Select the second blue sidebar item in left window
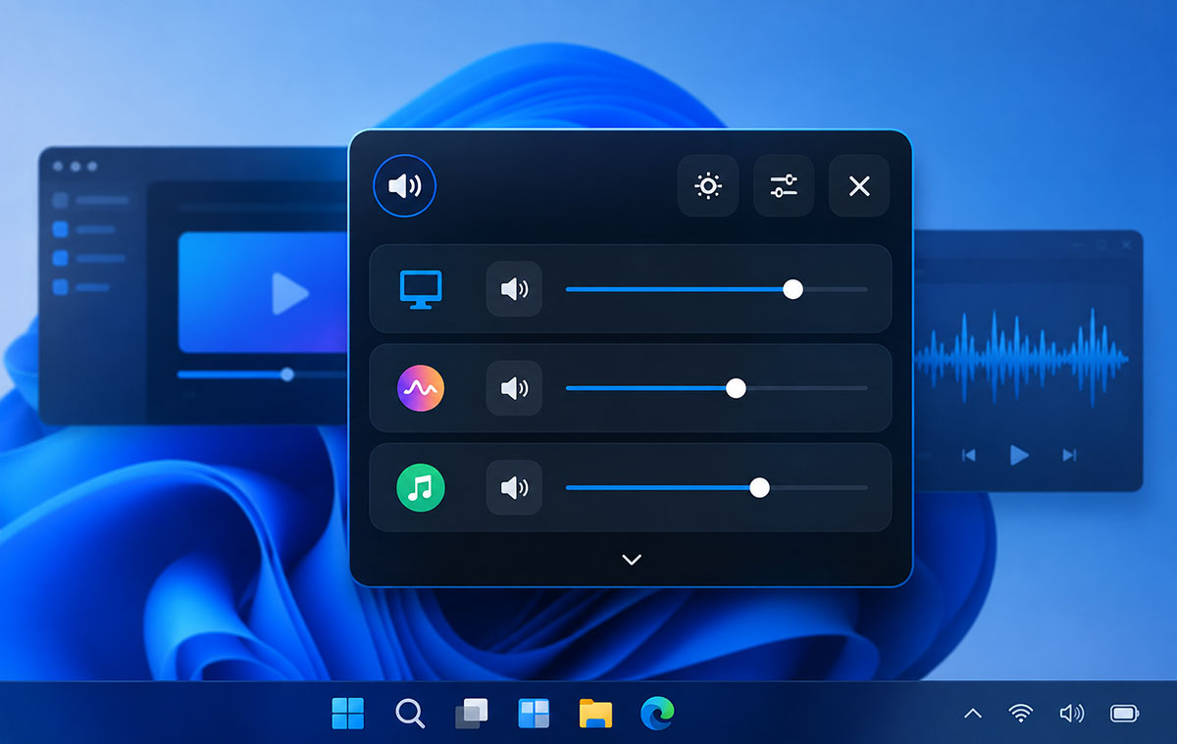 (84, 229)
